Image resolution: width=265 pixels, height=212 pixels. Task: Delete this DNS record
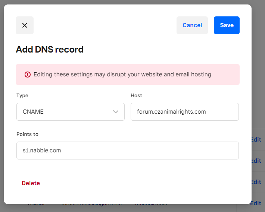[31, 183]
